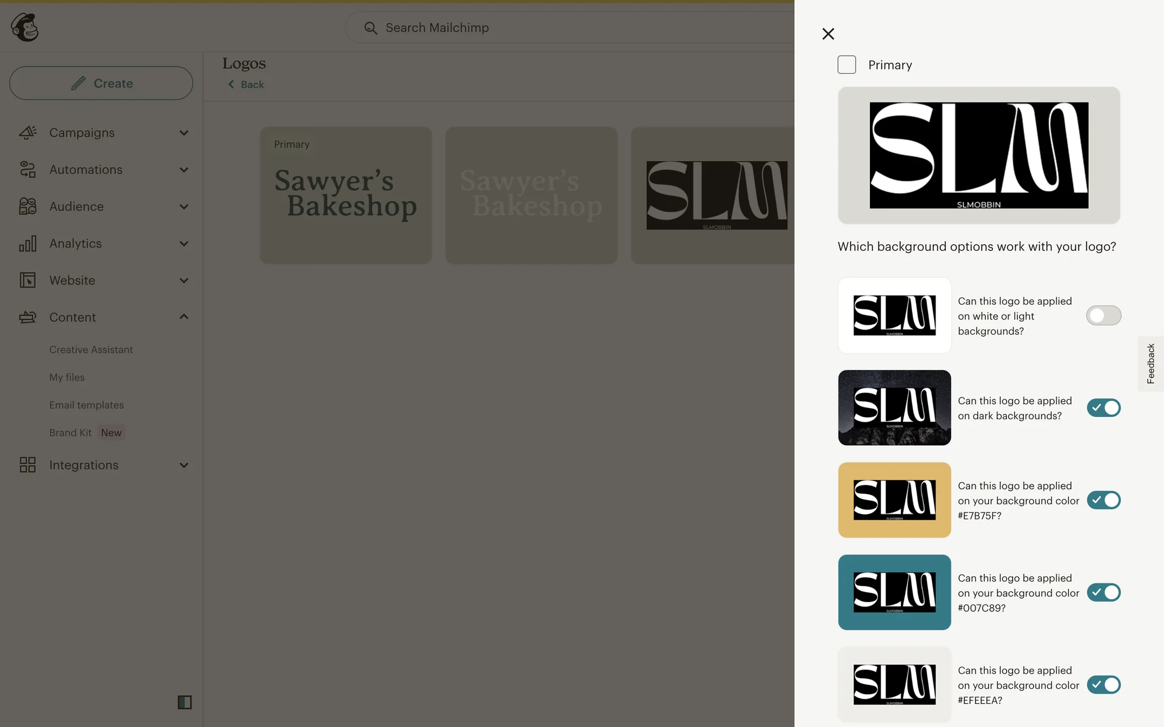Collapse sidebar using bottom panel icon
The width and height of the screenshot is (1164, 727).
184,702
